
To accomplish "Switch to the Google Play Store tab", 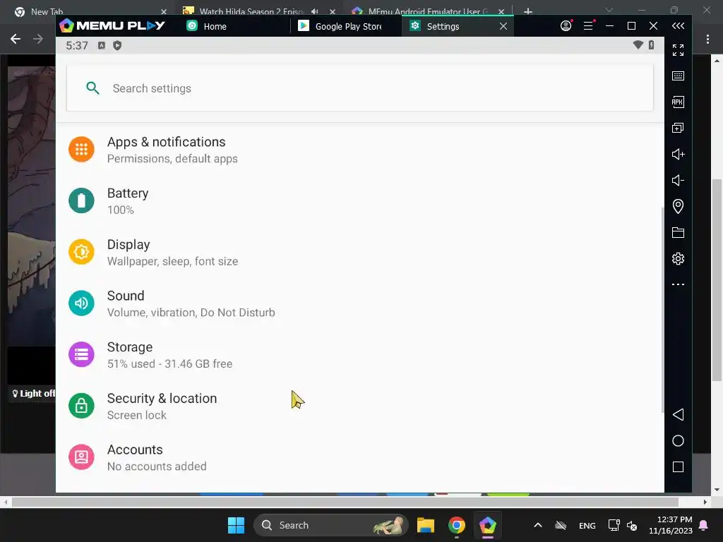I will pyautogui.click(x=340, y=26).
